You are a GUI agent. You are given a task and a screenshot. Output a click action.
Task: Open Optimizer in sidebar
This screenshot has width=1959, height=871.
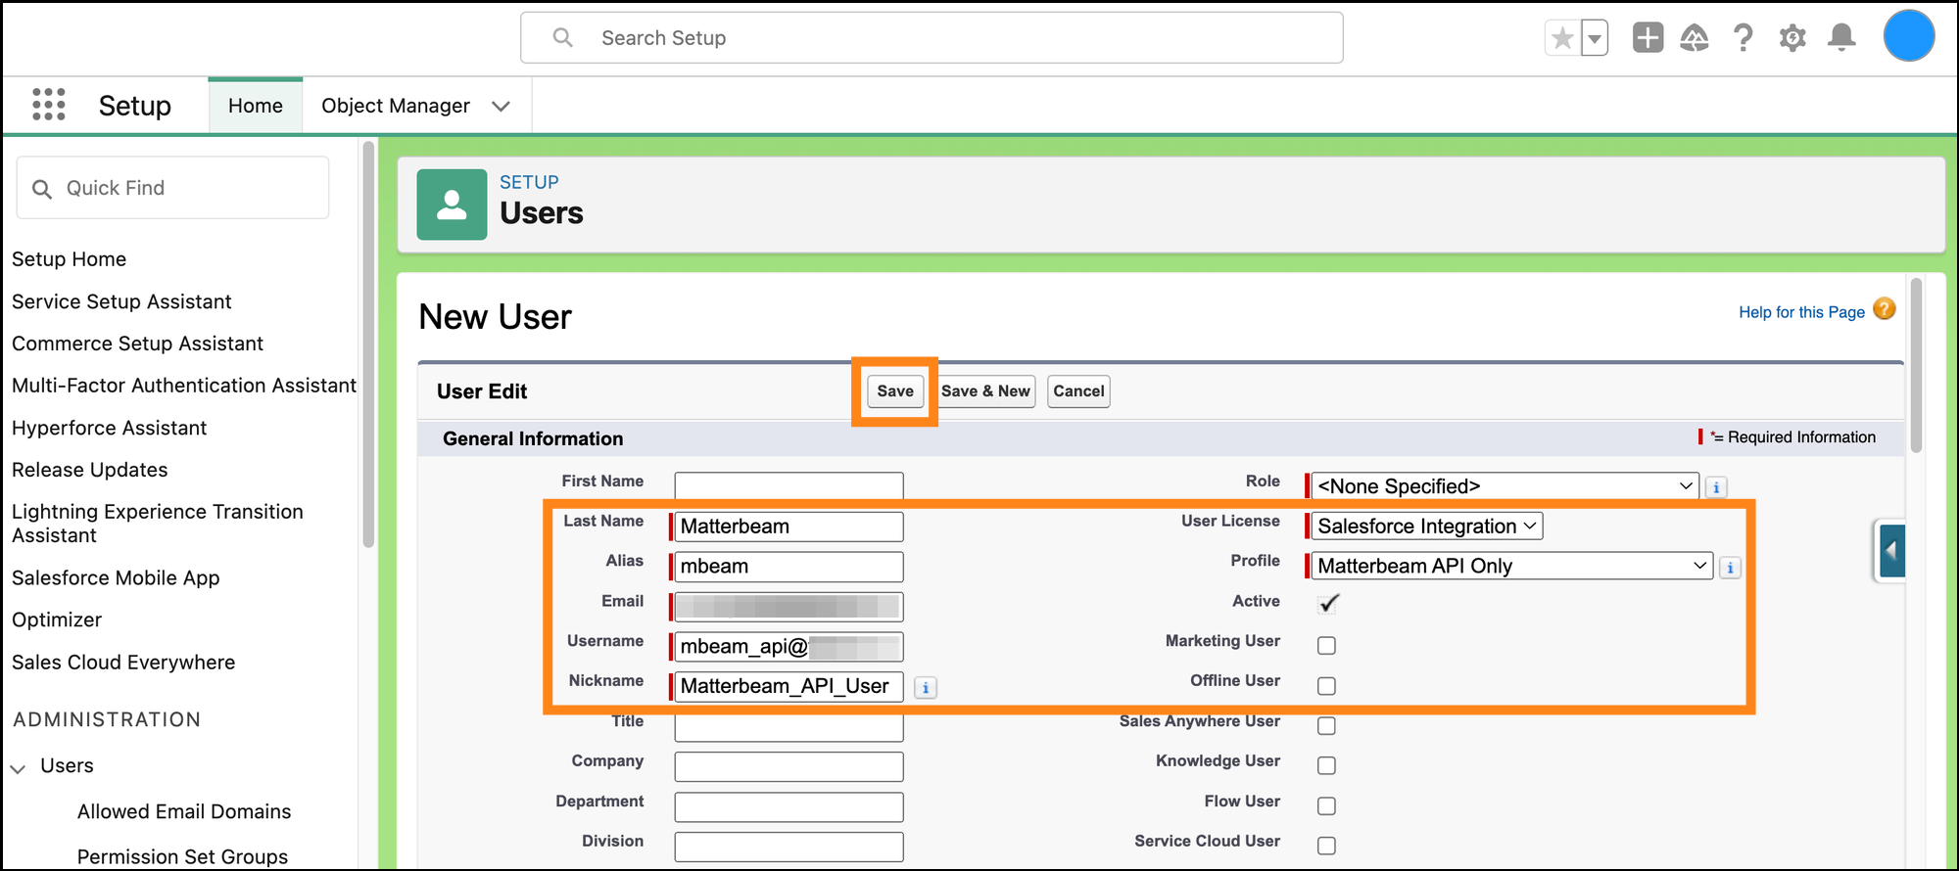click(x=57, y=620)
